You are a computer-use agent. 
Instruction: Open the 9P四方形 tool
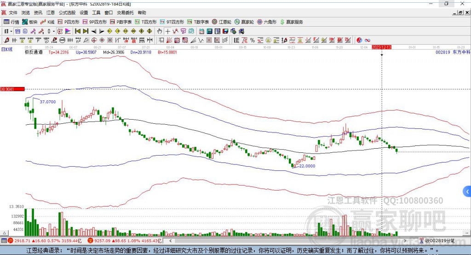[x=95, y=22]
